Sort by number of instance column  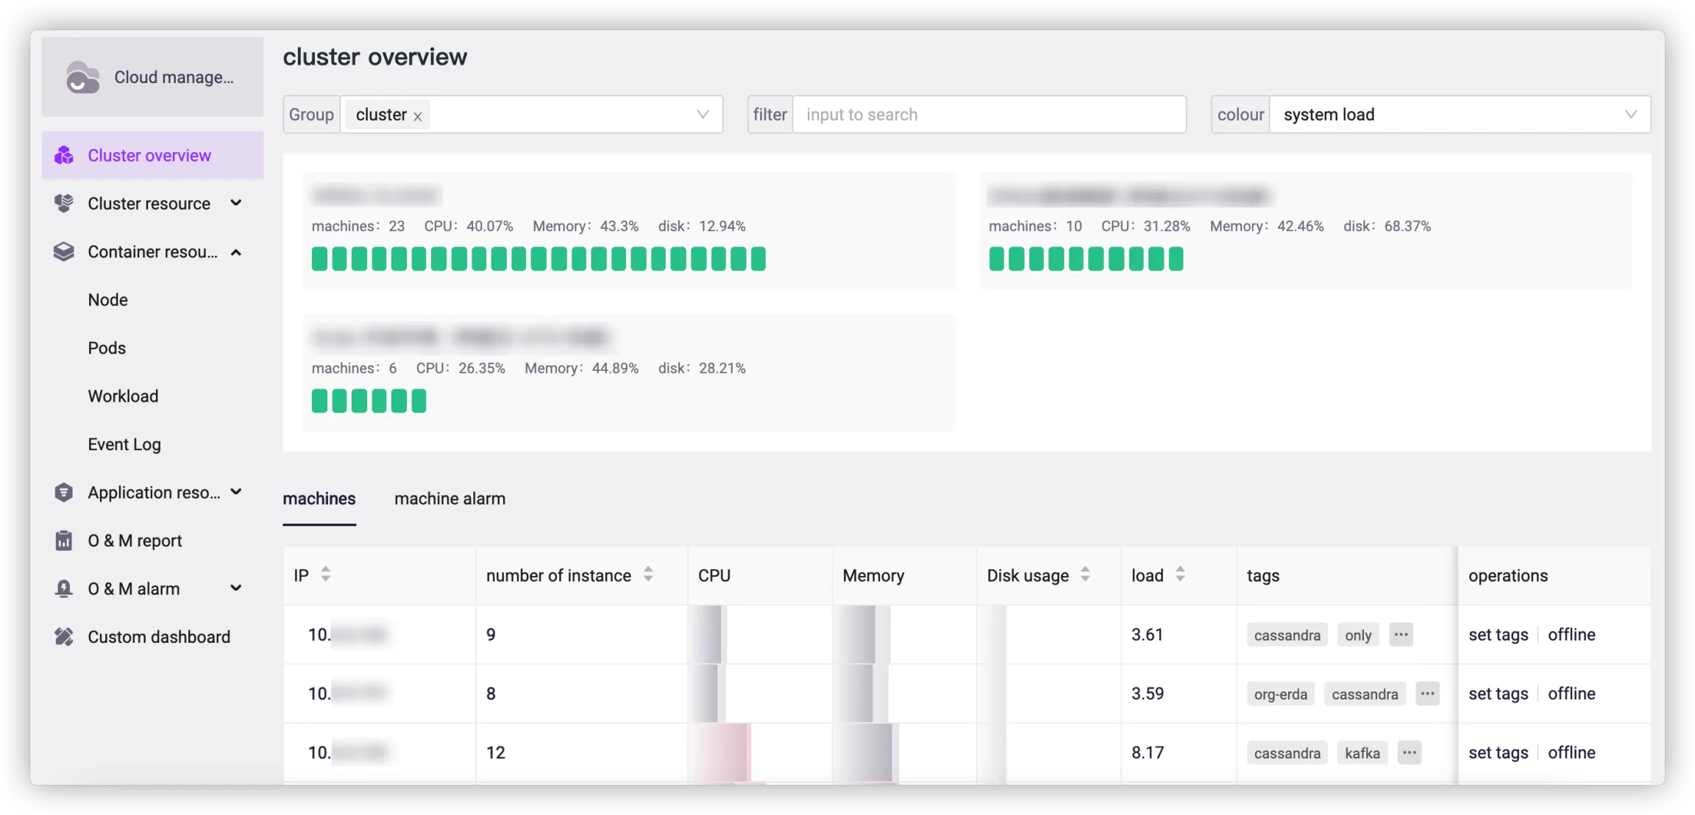(648, 574)
